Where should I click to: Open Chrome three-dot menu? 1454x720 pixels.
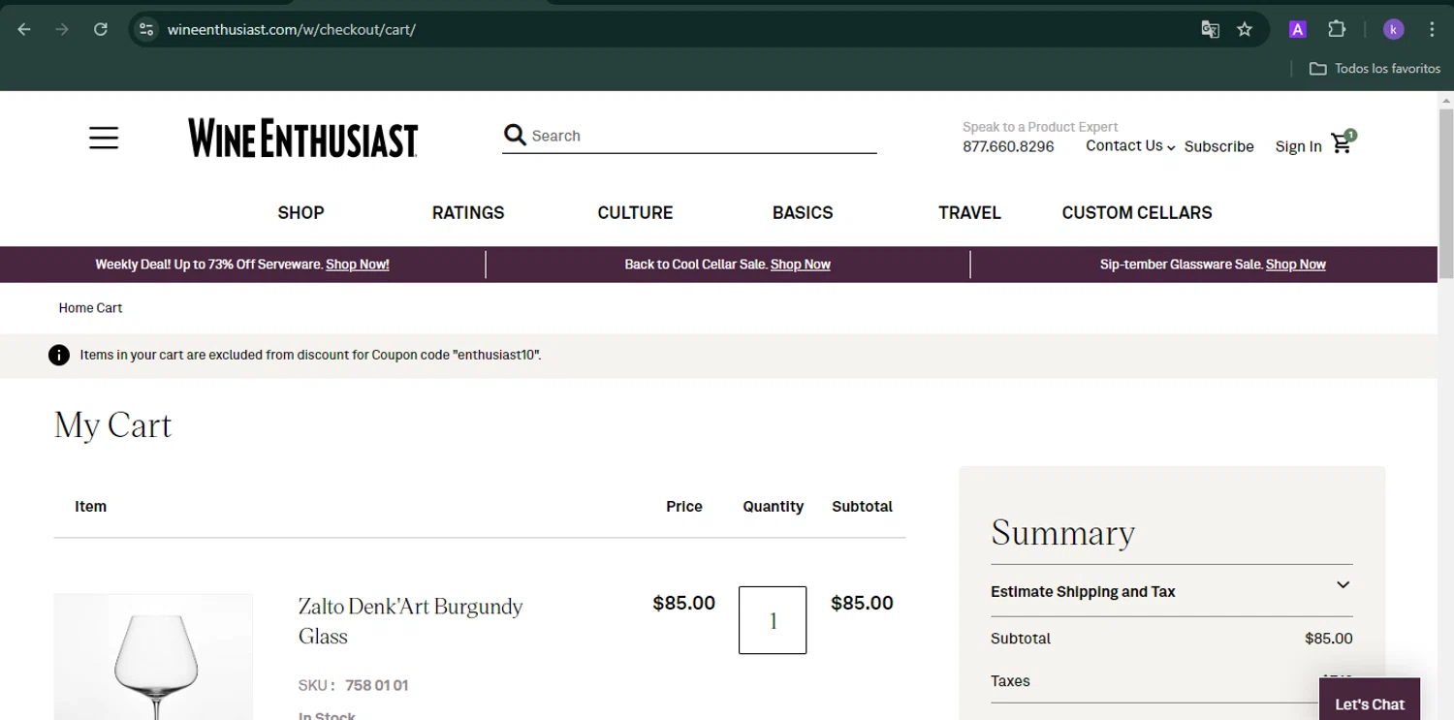tap(1432, 29)
